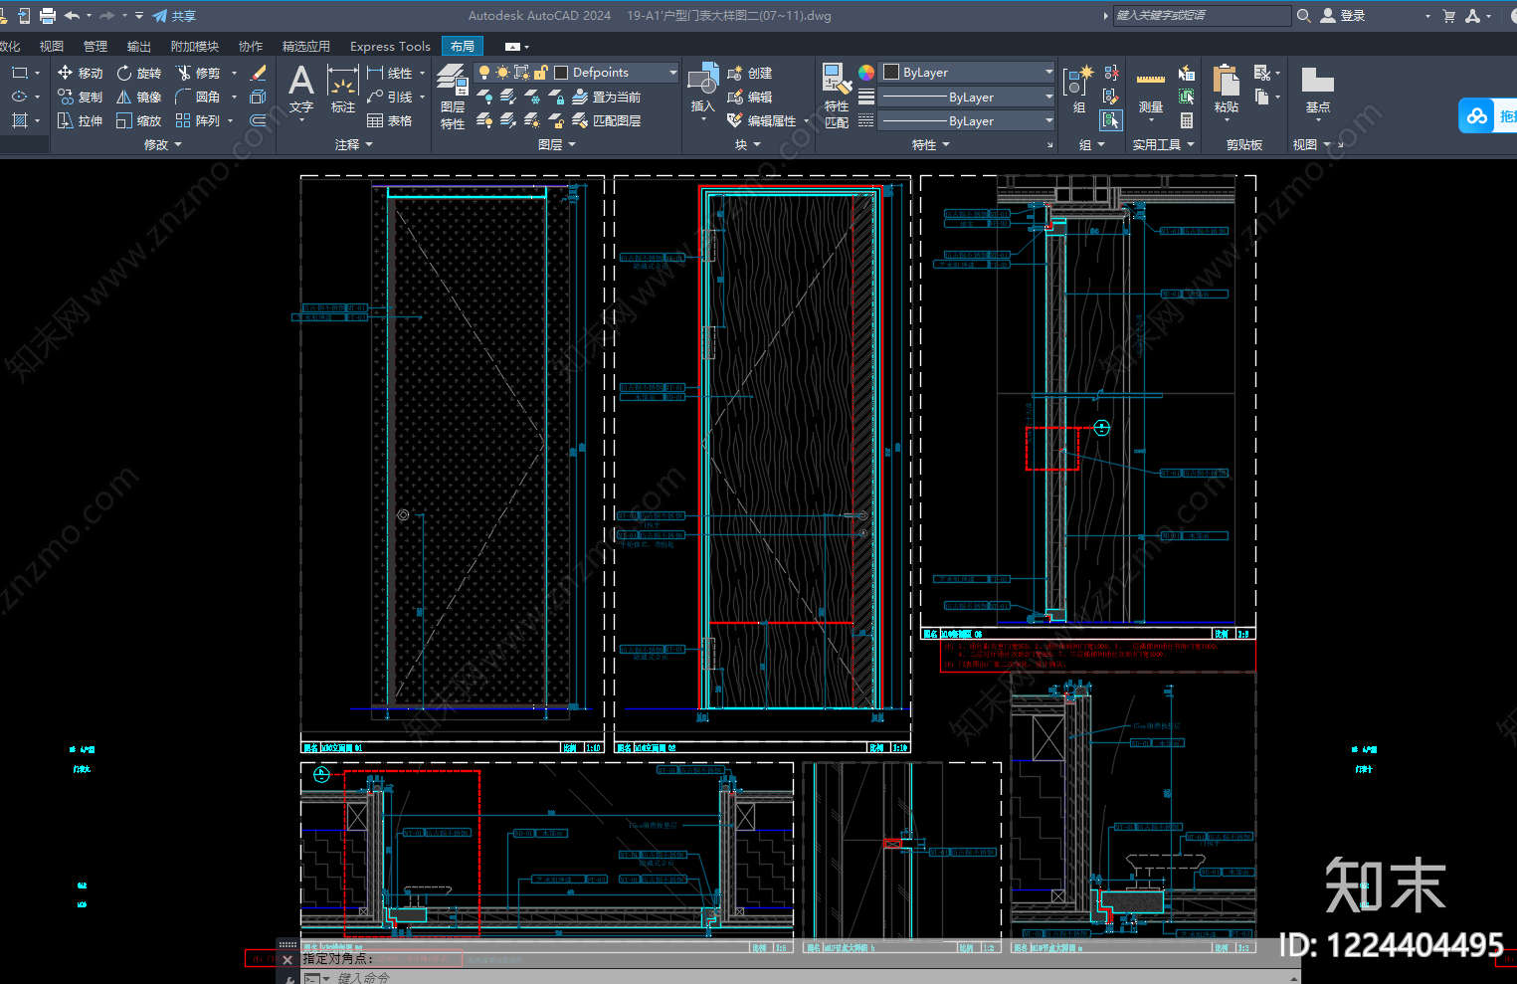Image resolution: width=1517 pixels, height=984 pixels.
Task: Toggle the Defpoints layer freeze sun icon
Action: click(x=502, y=73)
